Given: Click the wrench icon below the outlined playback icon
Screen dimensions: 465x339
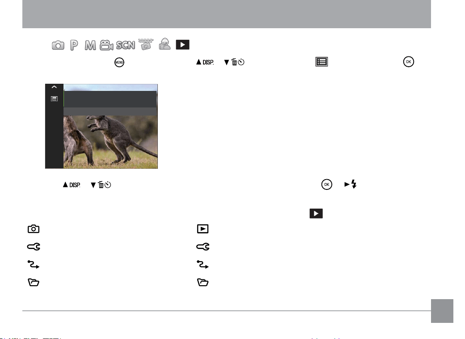Looking at the screenshot, I should [x=203, y=247].
